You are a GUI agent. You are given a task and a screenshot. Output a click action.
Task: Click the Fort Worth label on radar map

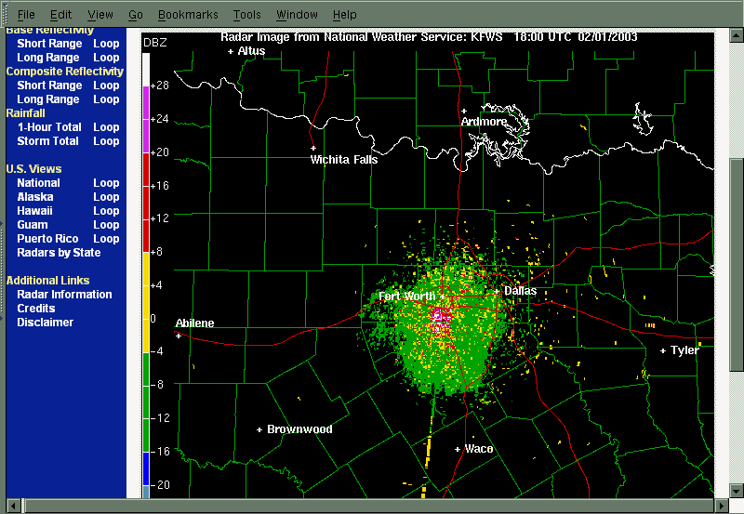[x=406, y=297]
